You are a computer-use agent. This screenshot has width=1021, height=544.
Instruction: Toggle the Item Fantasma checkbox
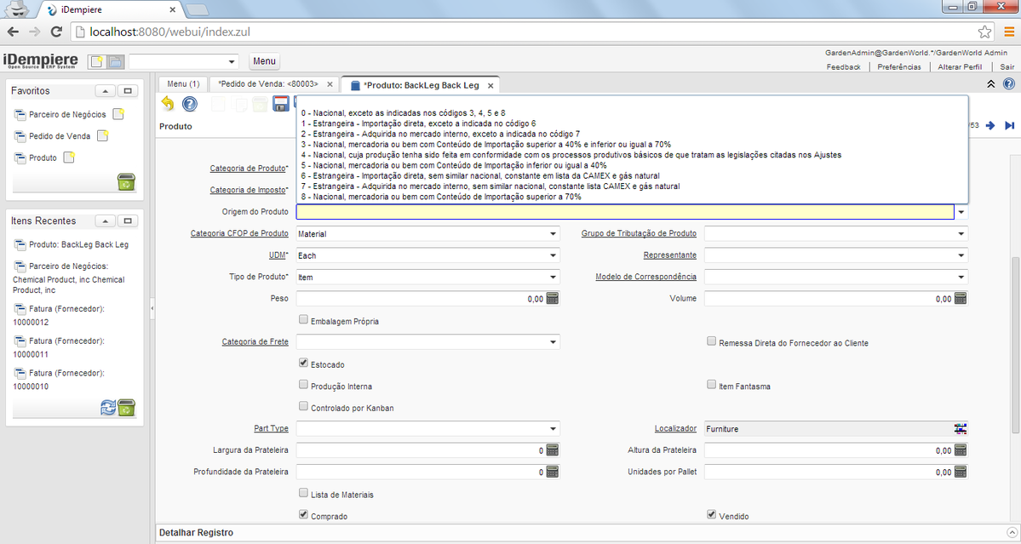click(712, 385)
